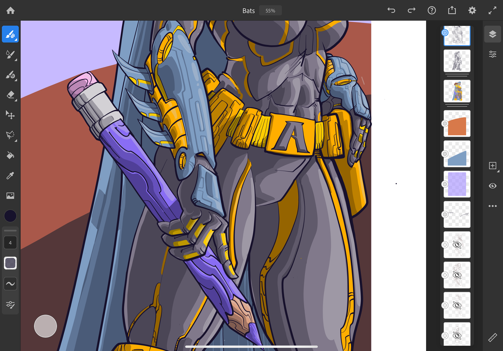The height and width of the screenshot is (351, 503).
Task: Tap the circle beside the blue shape layer
Action: coord(445,154)
